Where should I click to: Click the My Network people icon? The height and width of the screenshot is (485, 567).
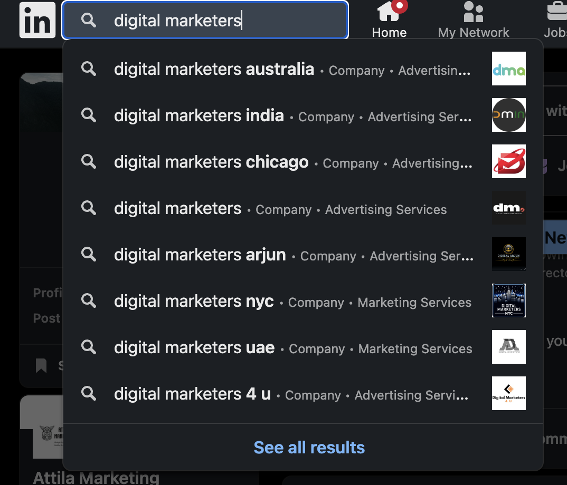[x=474, y=12]
